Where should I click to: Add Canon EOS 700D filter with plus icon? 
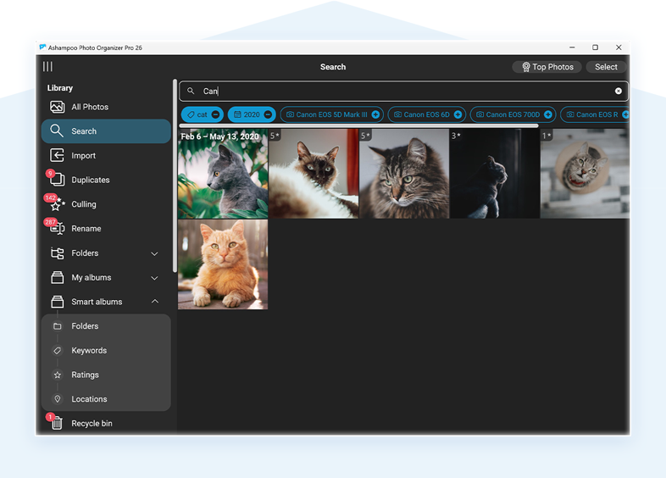(548, 114)
